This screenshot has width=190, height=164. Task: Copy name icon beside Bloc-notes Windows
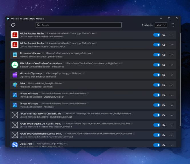pos(43,53)
